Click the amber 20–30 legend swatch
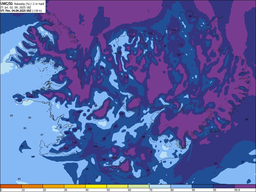The width and height of the screenshot is (256, 192). pos(54,186)
